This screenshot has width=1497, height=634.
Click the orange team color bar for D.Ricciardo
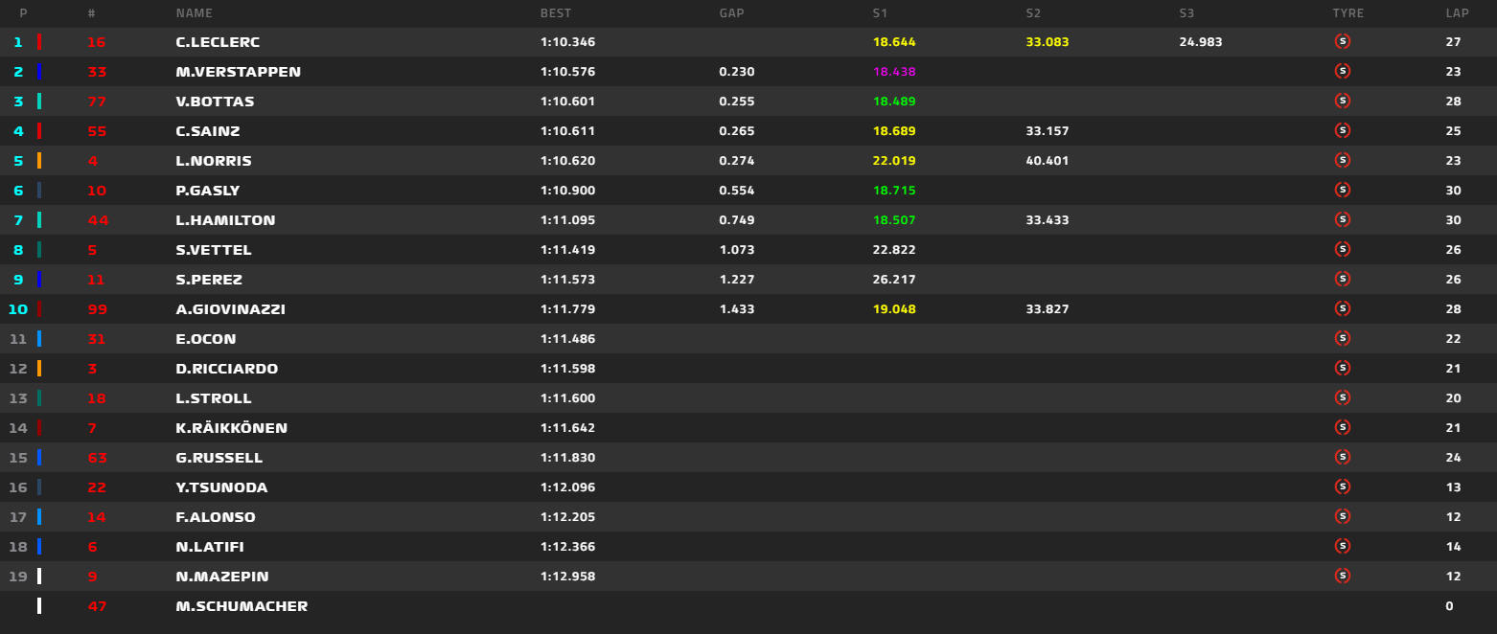(x=39, y=369)
